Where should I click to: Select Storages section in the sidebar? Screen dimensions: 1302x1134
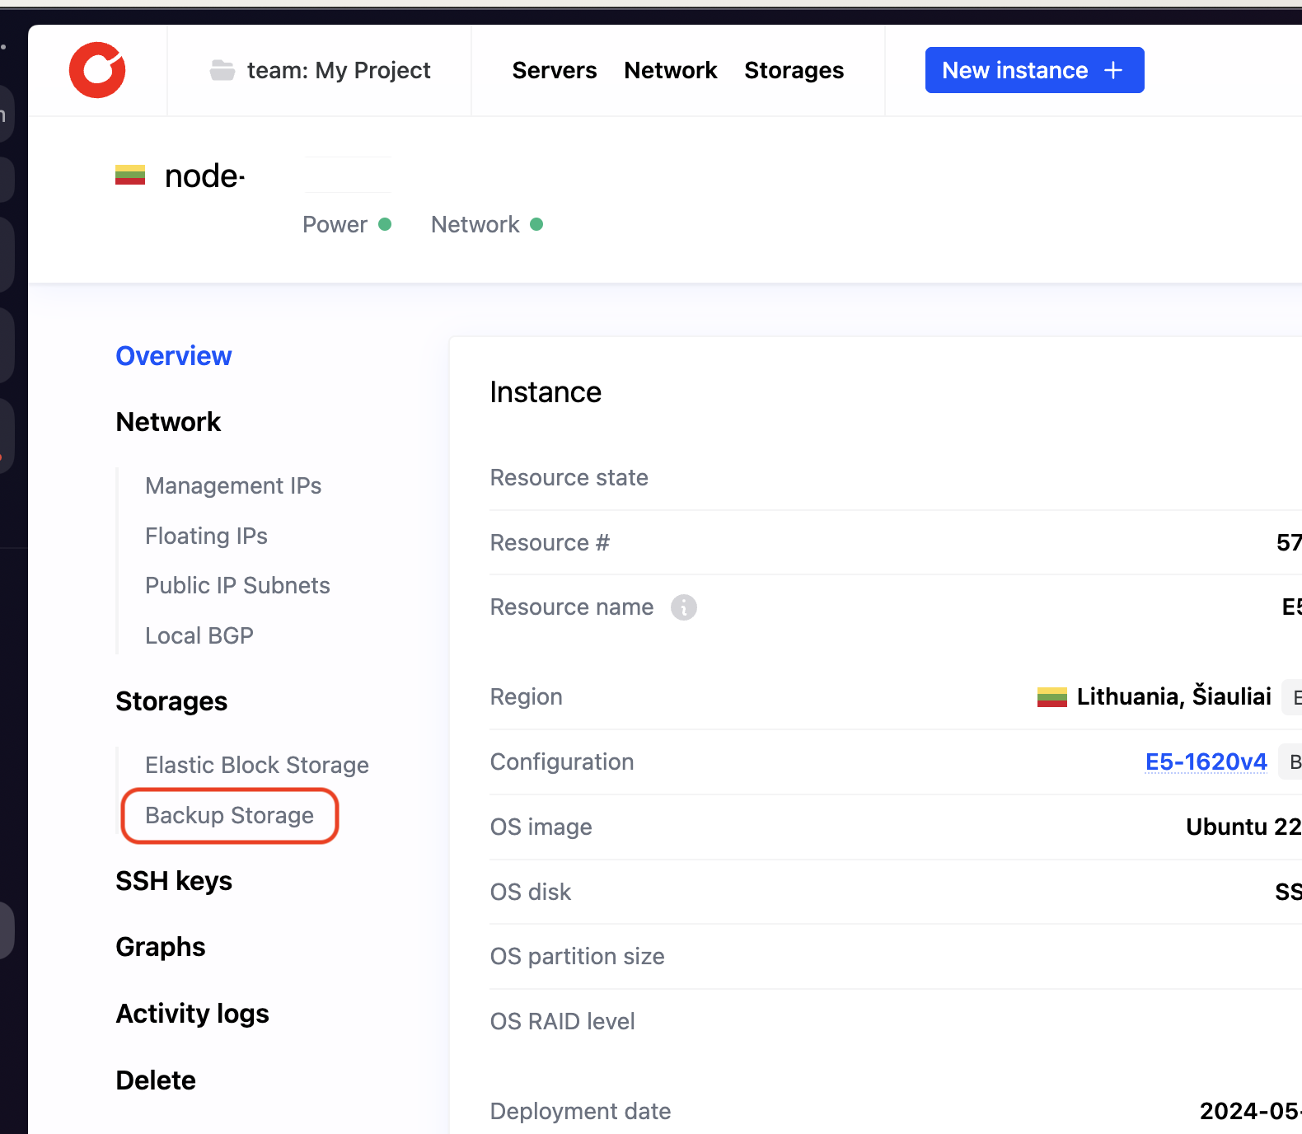[171, 701]
